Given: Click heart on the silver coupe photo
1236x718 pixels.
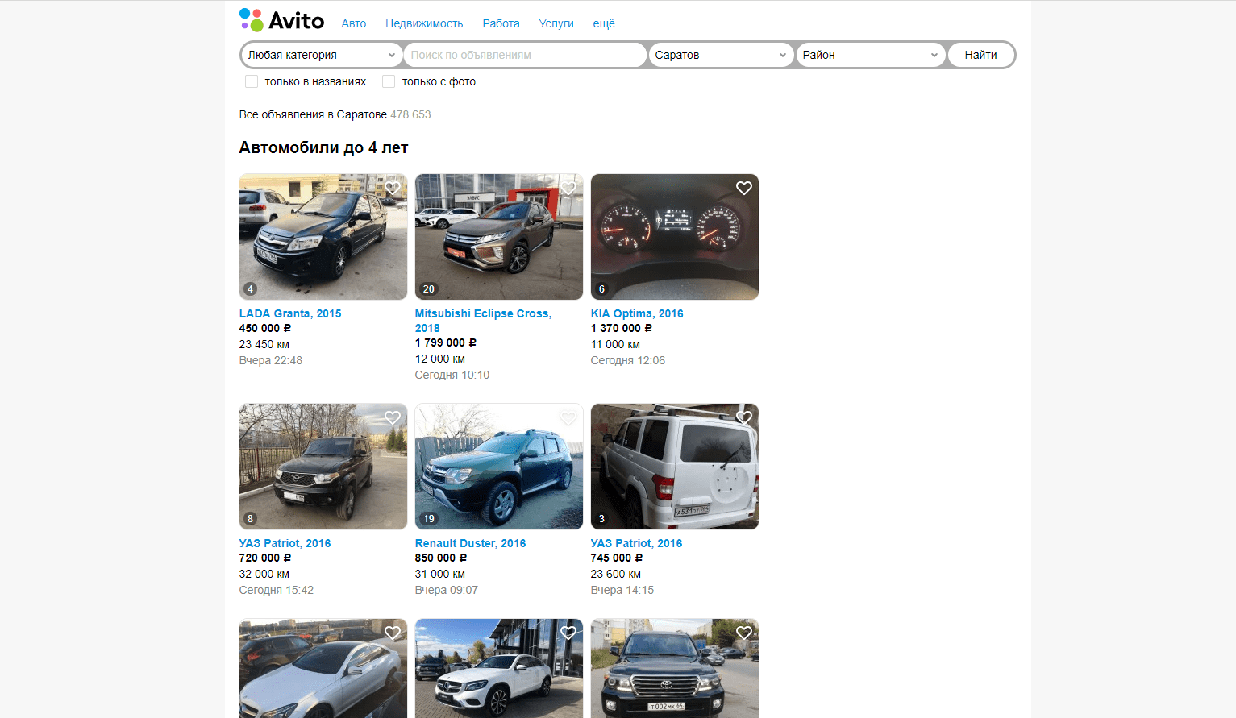Looking at the screenshot, I should 393,633.
